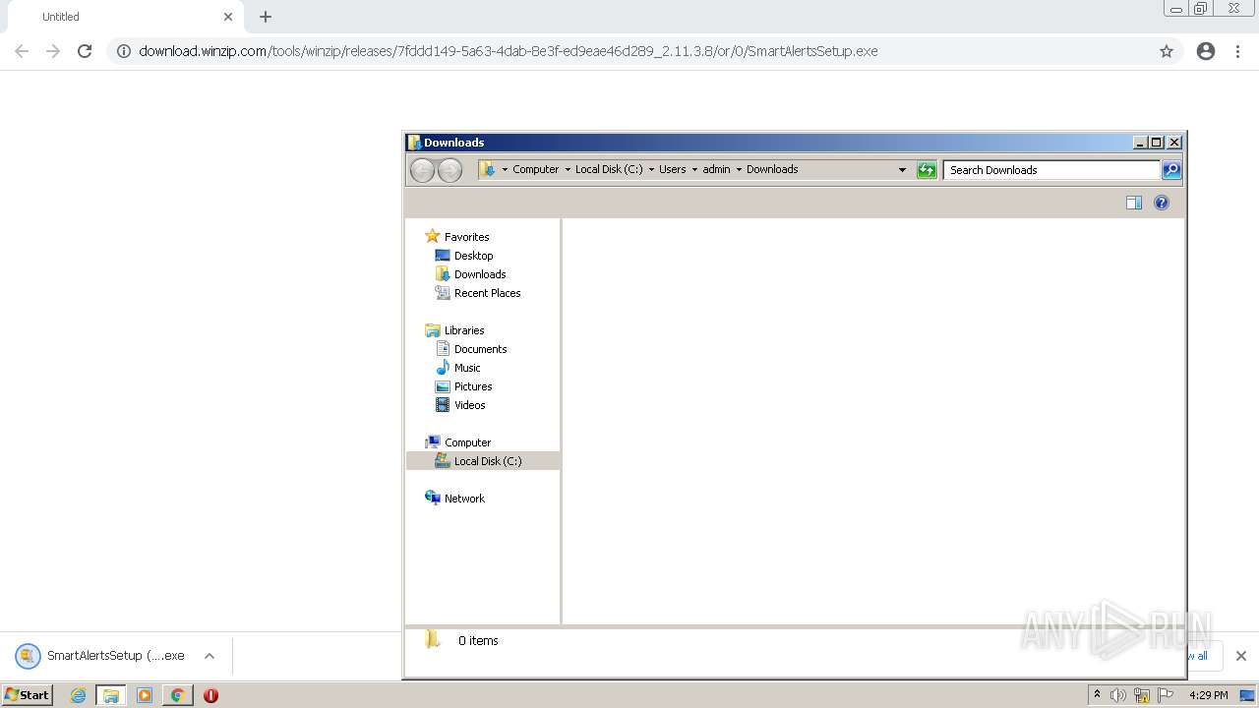
Task: Open a new Chrome tab
Action: [266, 17]
